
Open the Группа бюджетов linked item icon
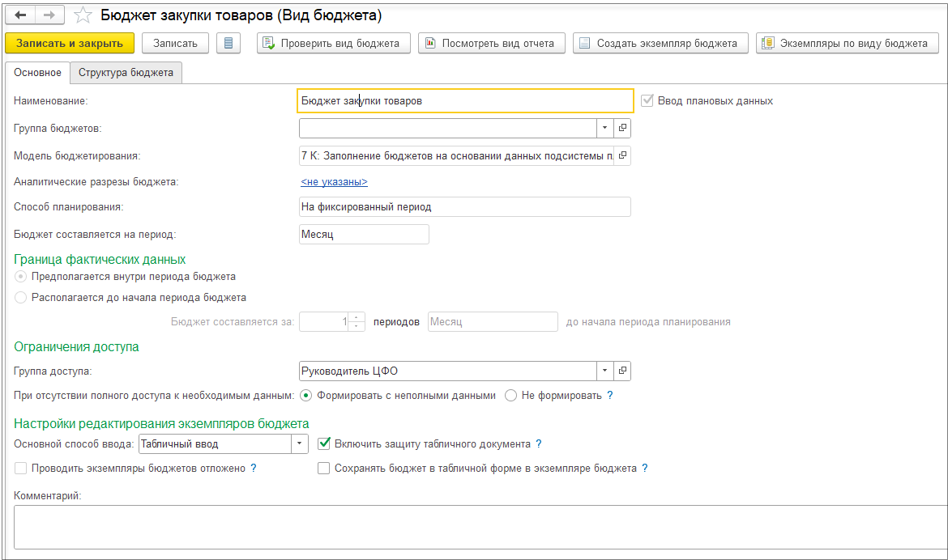[622, 128]
